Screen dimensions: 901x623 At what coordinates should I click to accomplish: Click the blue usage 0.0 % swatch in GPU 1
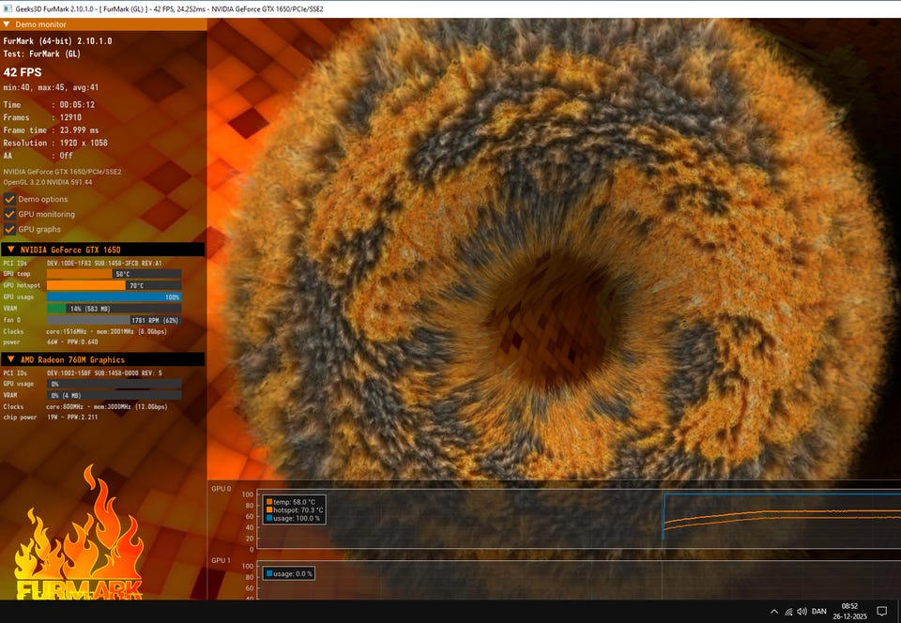coord(269,573)
